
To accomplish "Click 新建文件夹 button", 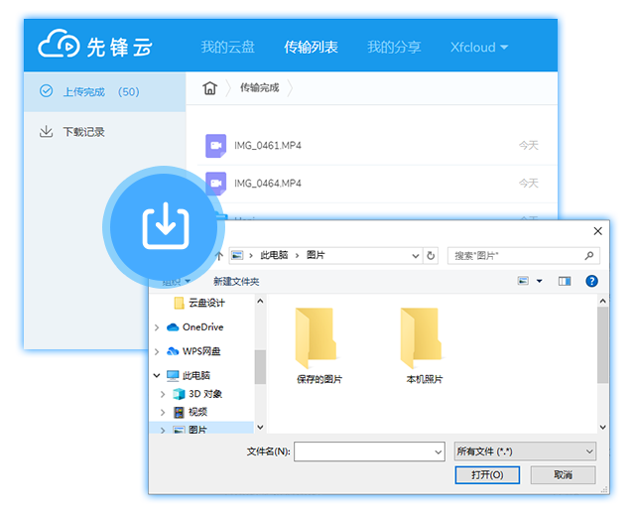I will 236,282.
